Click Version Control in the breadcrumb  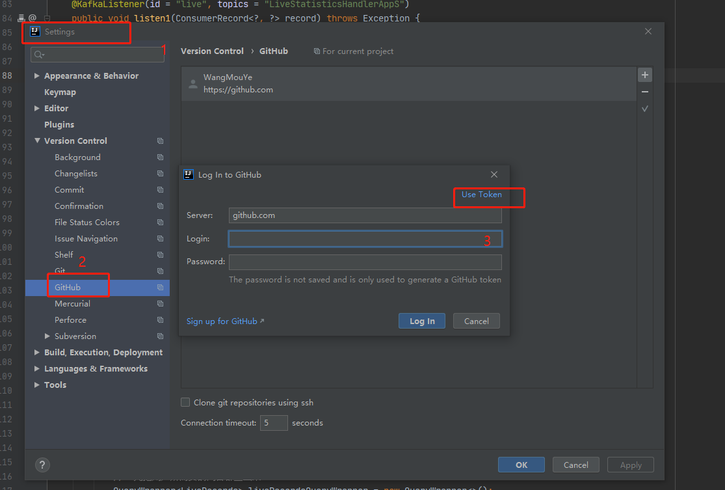(x=212, y=51)
